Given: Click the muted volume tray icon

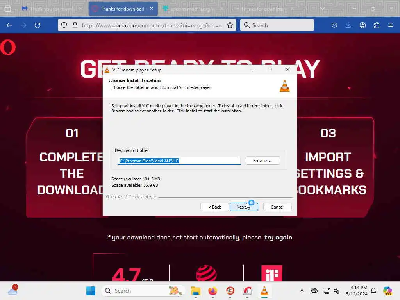Looking at the screenshot, I should (337, 291).
